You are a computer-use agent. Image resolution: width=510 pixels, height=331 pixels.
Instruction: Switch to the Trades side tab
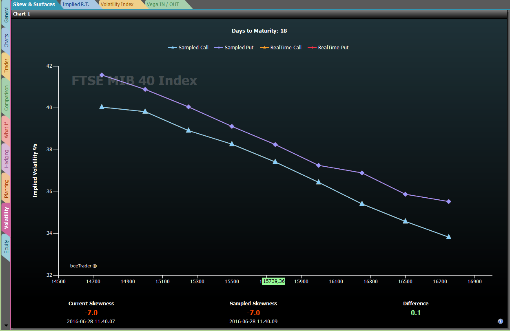click(x=6, y=65)
